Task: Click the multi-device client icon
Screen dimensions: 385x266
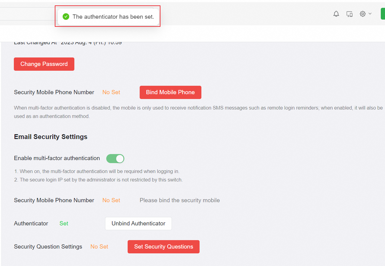Action: [x=349, y=14]
